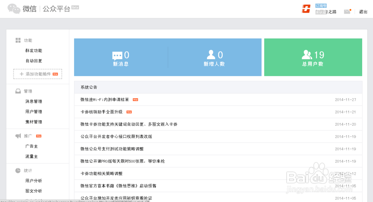Click the date 2014-11-20
The width and height of the screenshot is (373, 202).
pyautogui.click(x=345, y=124)
